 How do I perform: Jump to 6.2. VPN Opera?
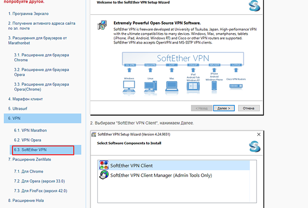(x=28, y=140)
